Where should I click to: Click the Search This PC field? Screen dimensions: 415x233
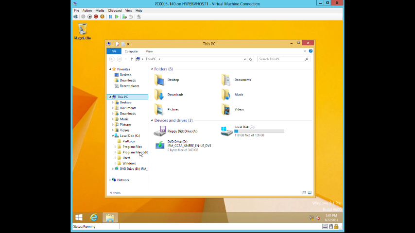coord(281,59)
